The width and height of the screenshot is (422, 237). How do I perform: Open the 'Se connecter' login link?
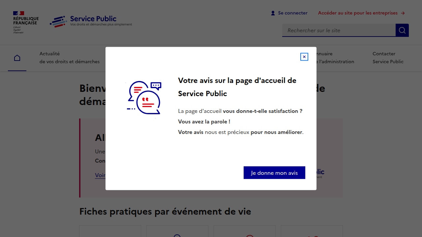tap(289, 13)
